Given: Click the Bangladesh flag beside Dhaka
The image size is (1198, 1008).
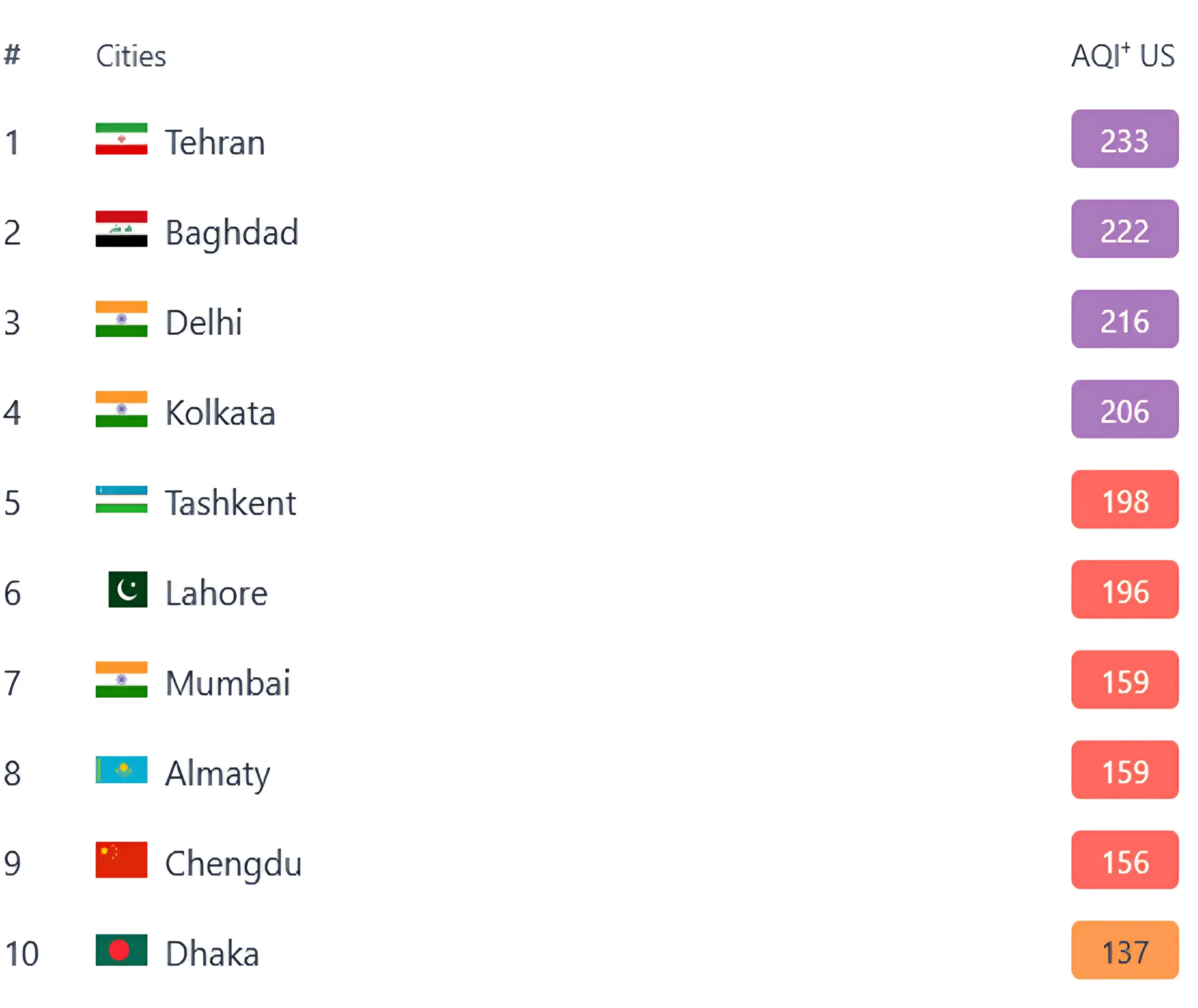Looking at the screenshot, I should coord(121,950).
